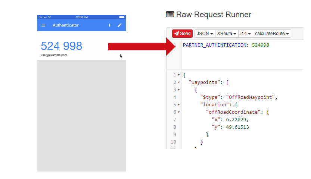Collapse the location object fold arrow

[179, 105]
